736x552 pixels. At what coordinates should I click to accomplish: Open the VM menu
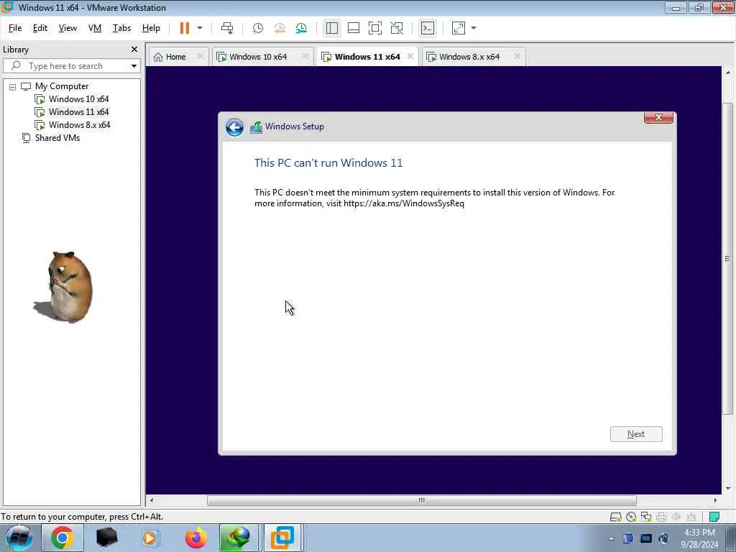pos(95,28)
